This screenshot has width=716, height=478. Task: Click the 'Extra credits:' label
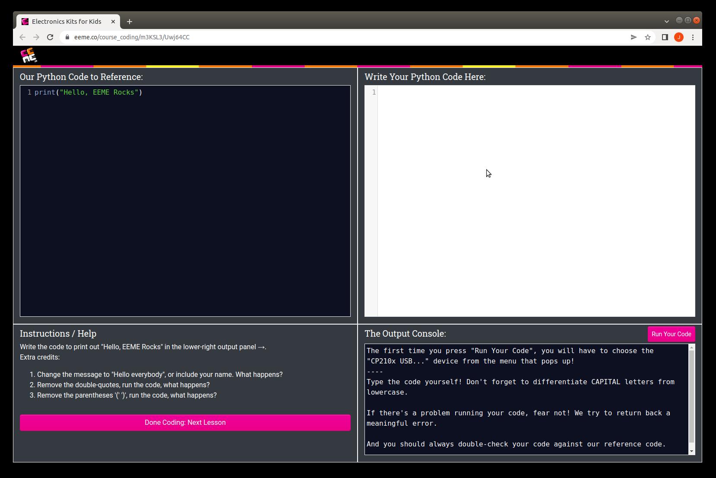pos(40,357)
